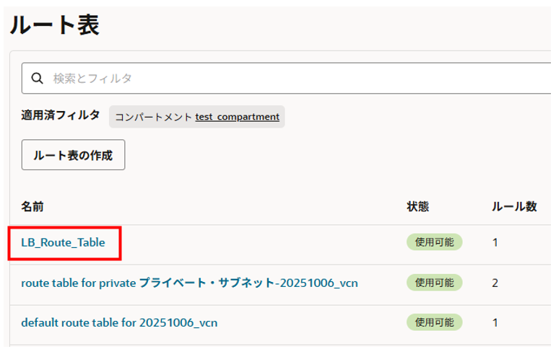The width and height of the screenshot is (556, 349).
Task: Click the ルート表 page heading
Action: click(54, 25)
